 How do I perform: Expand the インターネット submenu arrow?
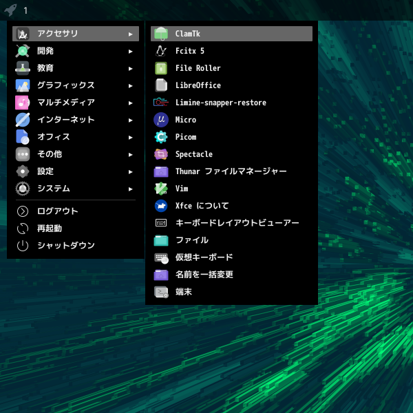(130, 120)
